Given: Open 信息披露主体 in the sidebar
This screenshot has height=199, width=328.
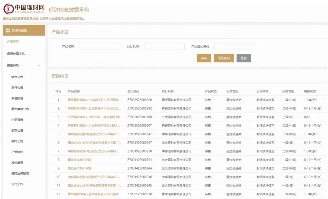Looking at the screenshot, I should pyautogui.click(x=16, y=53).
